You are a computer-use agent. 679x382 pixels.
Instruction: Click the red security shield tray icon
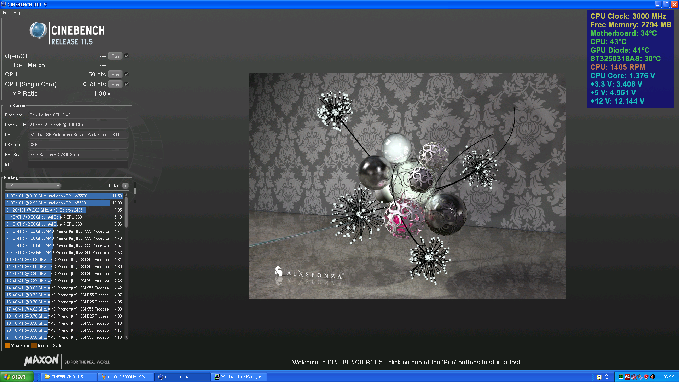tap(646, 377)
